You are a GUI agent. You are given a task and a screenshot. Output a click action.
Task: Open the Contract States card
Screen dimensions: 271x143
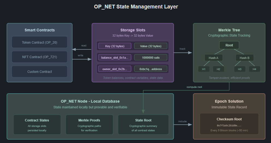(37, 125)
